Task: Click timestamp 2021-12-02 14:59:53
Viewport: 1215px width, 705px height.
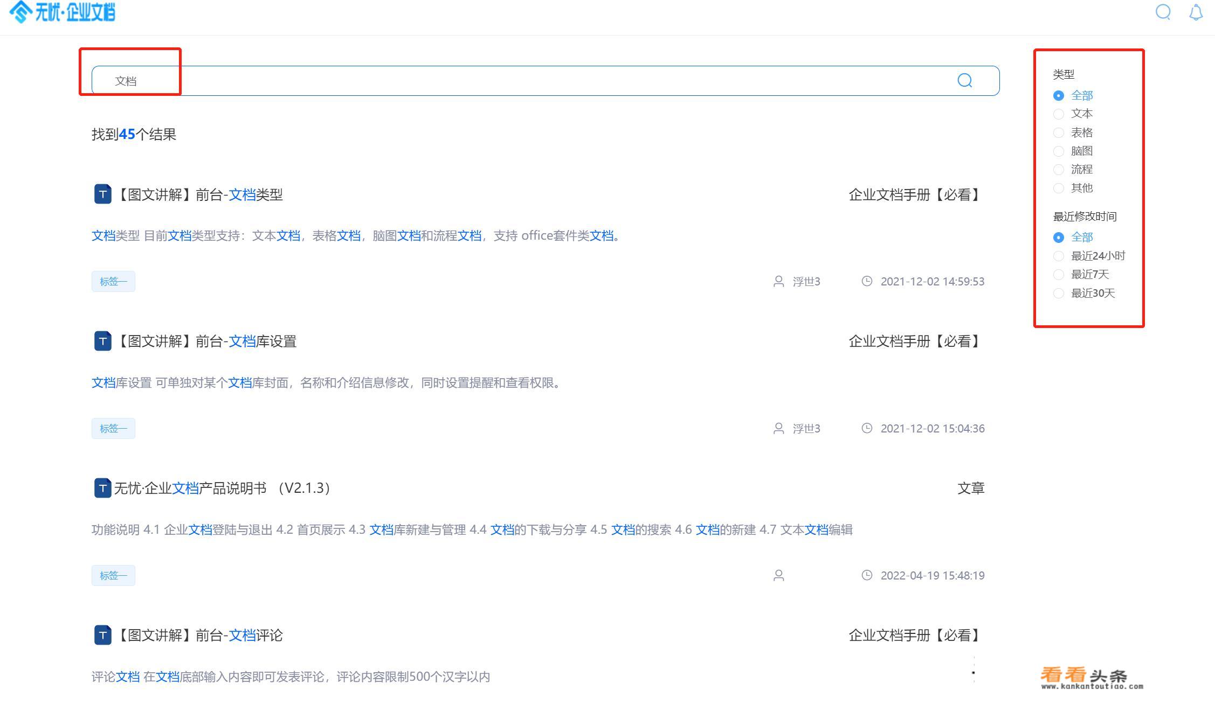Action: 933,281
